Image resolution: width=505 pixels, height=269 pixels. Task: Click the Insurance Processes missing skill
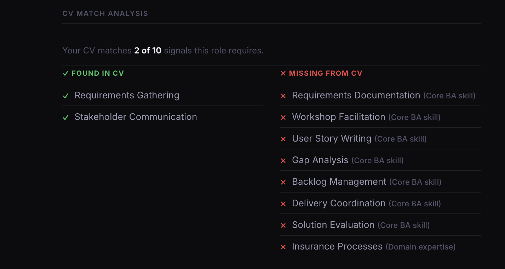337,247
